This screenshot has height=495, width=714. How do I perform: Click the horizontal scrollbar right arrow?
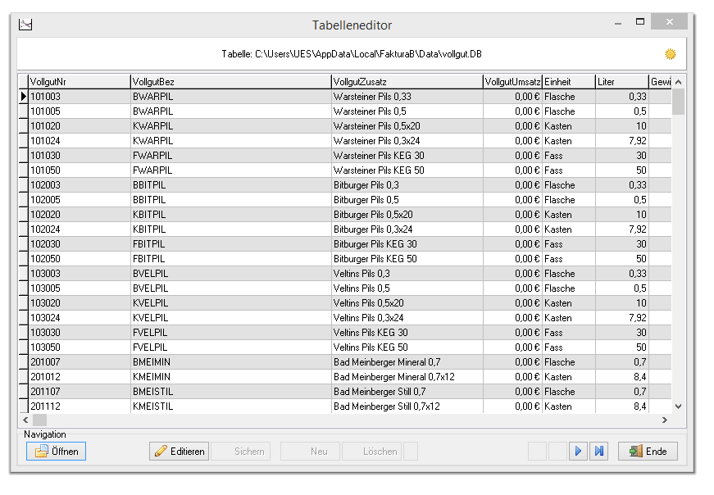pyautogui.click(x=664, y=420)
